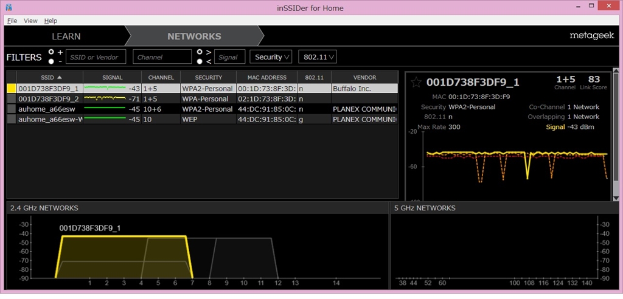
Task: Click the -71 signal value
Action: click(134, 99)
